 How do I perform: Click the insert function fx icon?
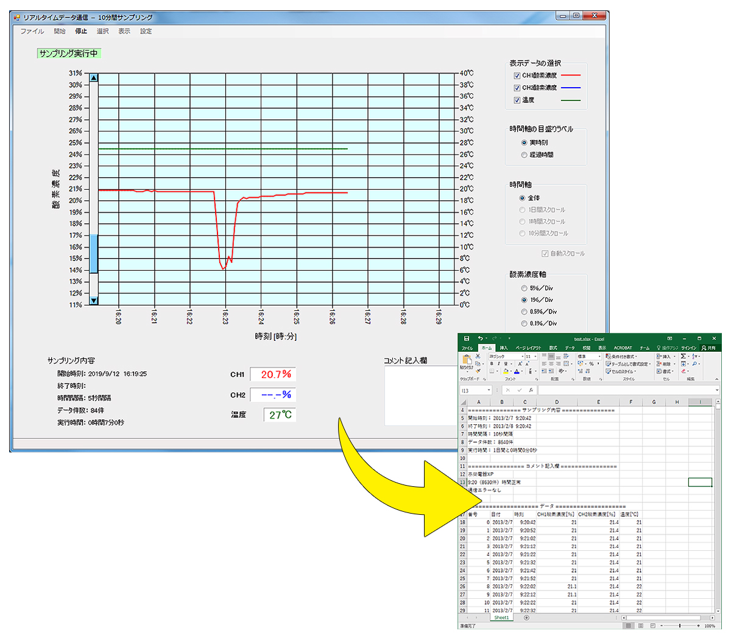531,390
